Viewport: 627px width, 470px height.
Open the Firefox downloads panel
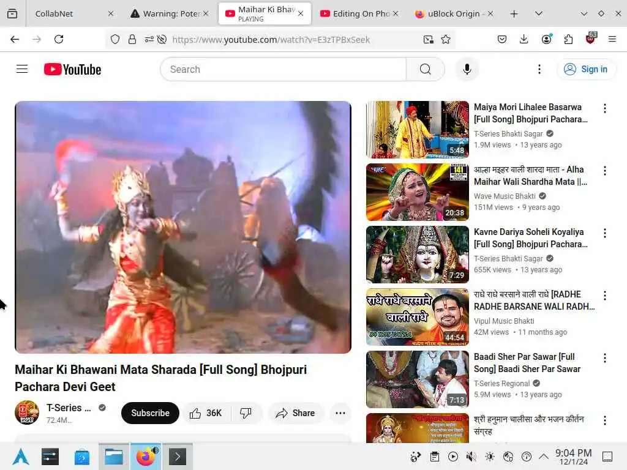point(524,39)
